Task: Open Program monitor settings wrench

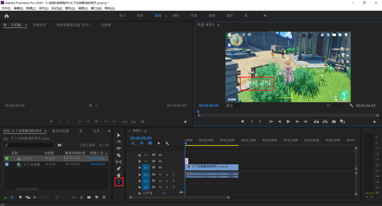Action: point(351,105)
